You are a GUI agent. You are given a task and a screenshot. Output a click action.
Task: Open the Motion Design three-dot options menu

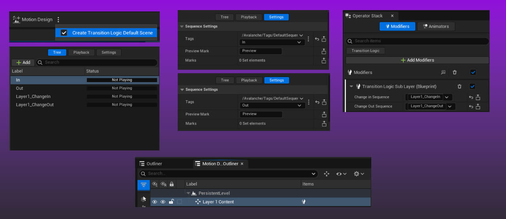pyautogui.click(x=59, y=19)
